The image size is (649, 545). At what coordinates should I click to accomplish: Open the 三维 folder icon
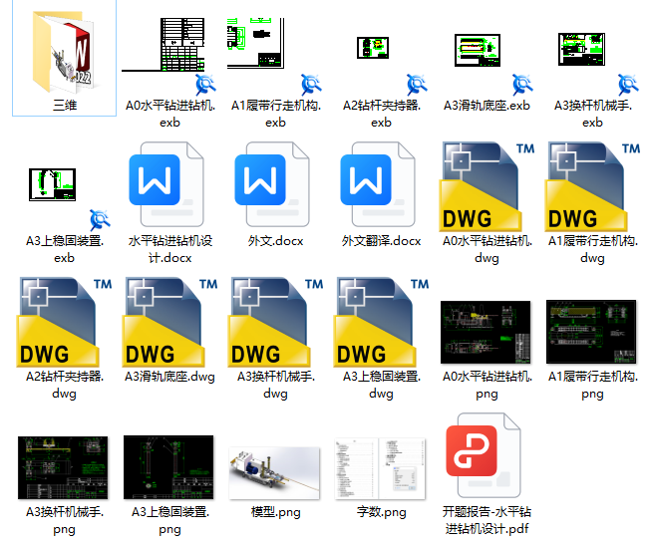pyautogui.click(x=64, y=53)
